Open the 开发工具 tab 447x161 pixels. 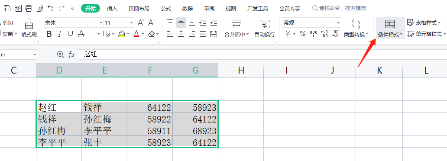pos(258,9)
